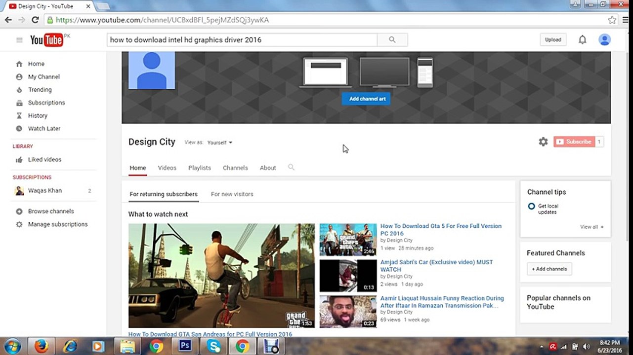Click the Chrome address bar
The height and width of the screenshot is (355, 633).
tap(326, 20)
